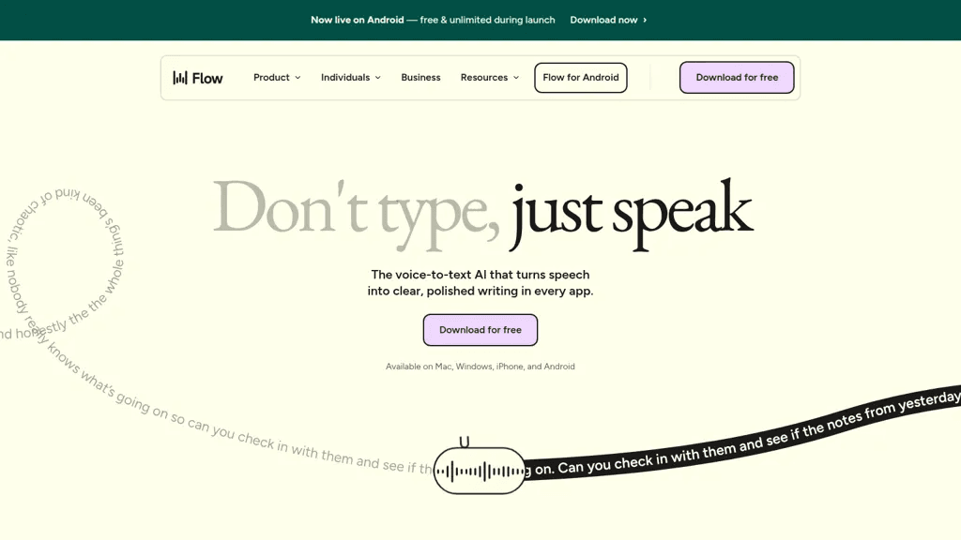Click the hero Download for free button
The height and width of the screenshot is (540, 961).
480,330
